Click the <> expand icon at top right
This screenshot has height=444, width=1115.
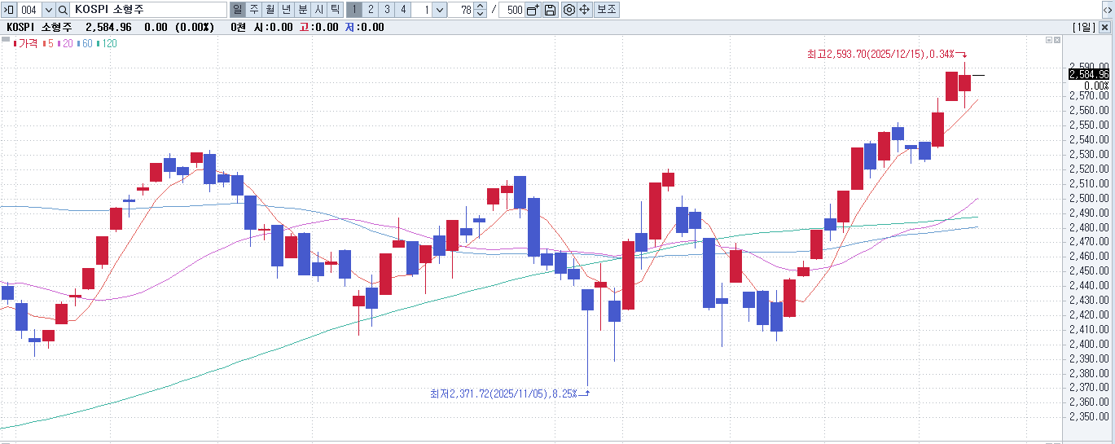tap(1107, 10)
